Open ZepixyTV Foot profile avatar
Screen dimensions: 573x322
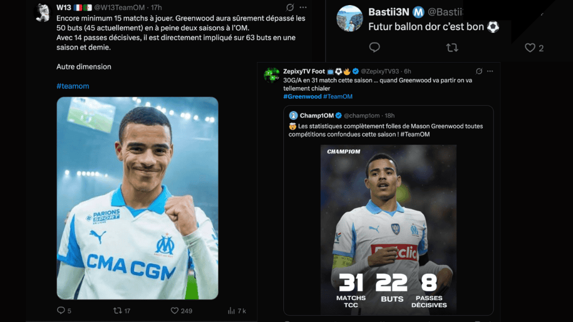tap(271, 75)
